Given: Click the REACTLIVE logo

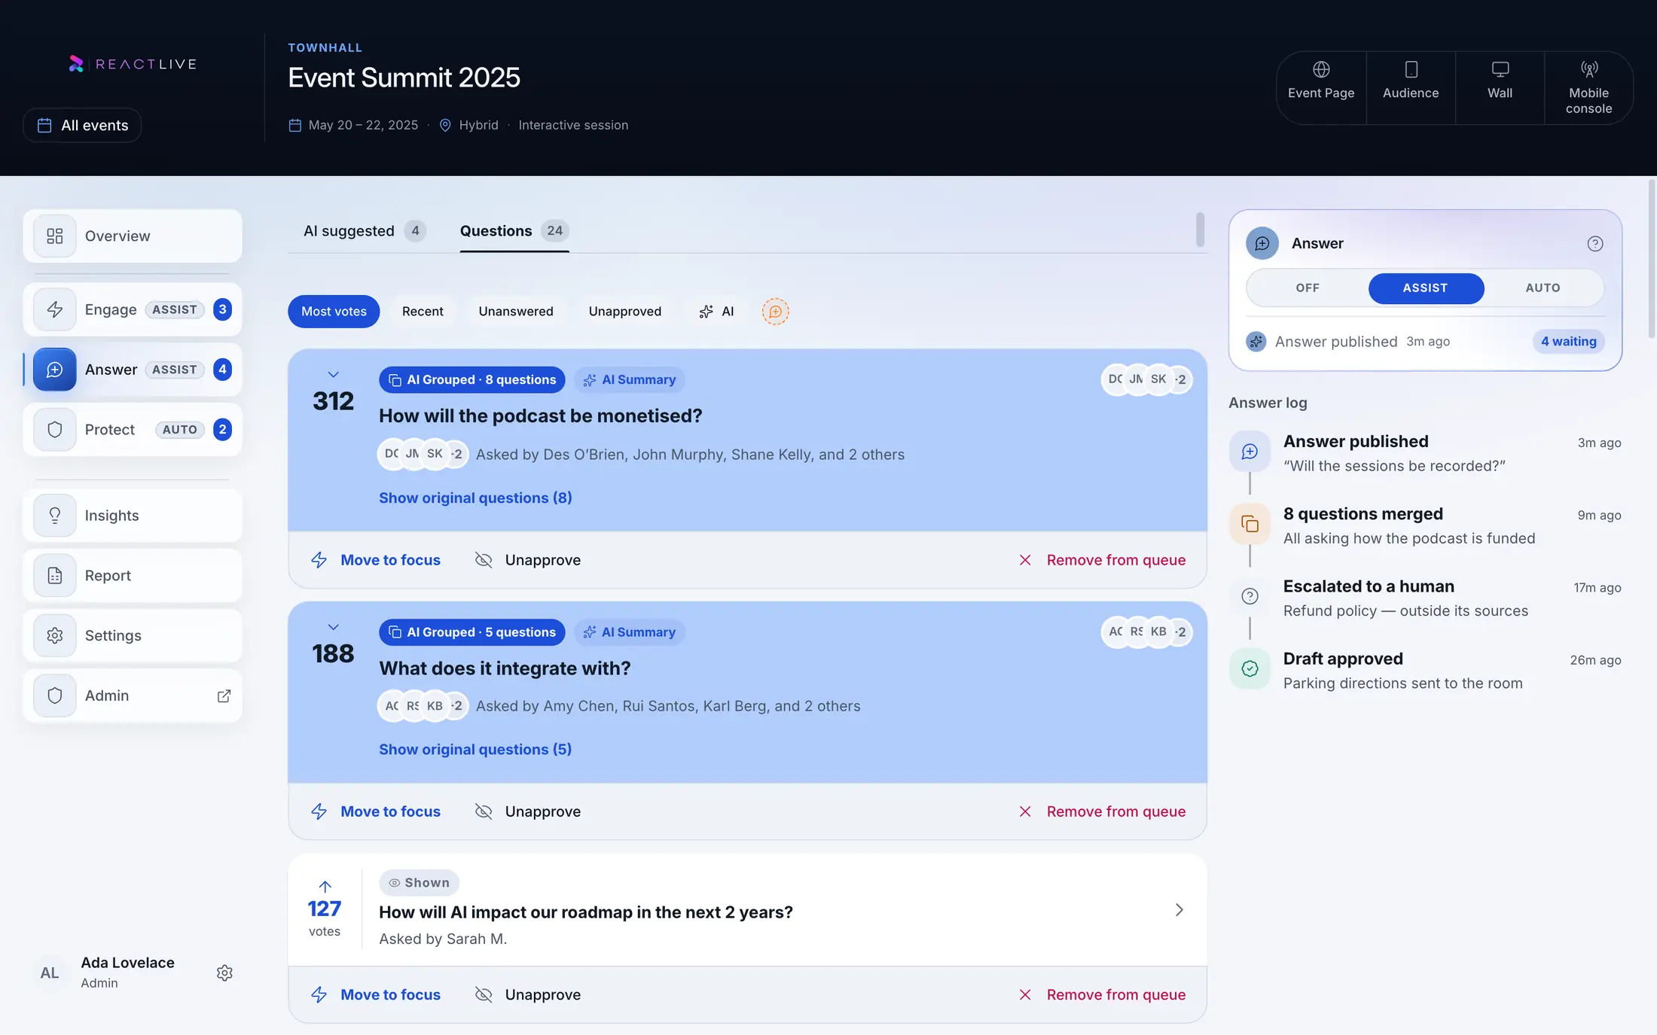Looking at the screenshot, I should tap(133, 64).
